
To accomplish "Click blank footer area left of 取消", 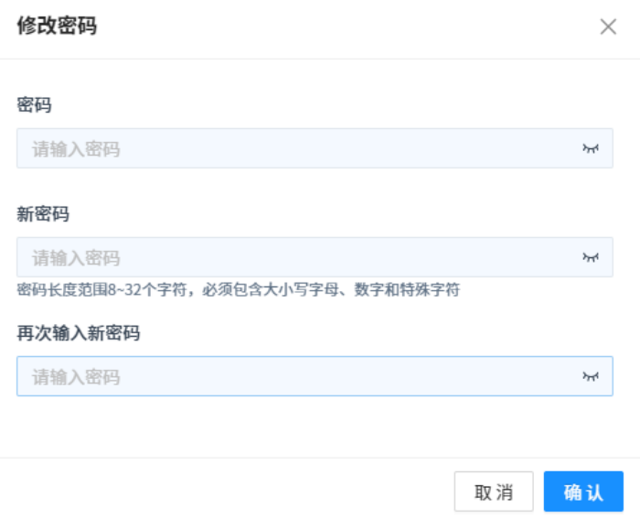I will pyautogui.click(x=229, y=492).
